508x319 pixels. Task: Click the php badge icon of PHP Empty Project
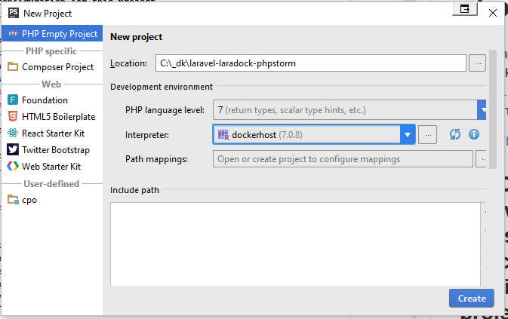tap(13, 33)
